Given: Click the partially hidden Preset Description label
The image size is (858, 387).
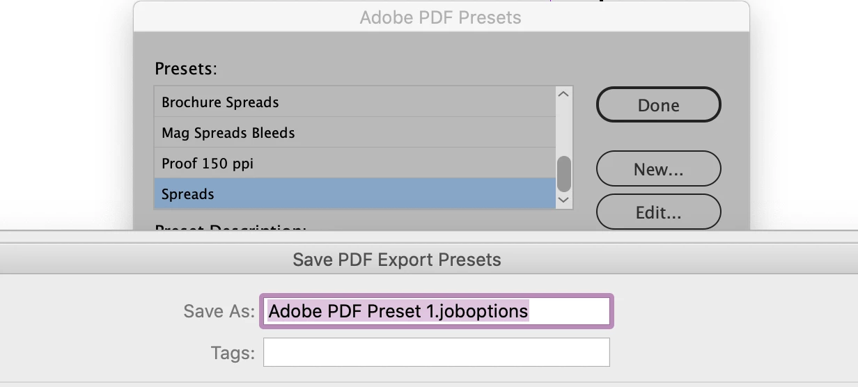Looking at the screenshot, I should [230, 227].
